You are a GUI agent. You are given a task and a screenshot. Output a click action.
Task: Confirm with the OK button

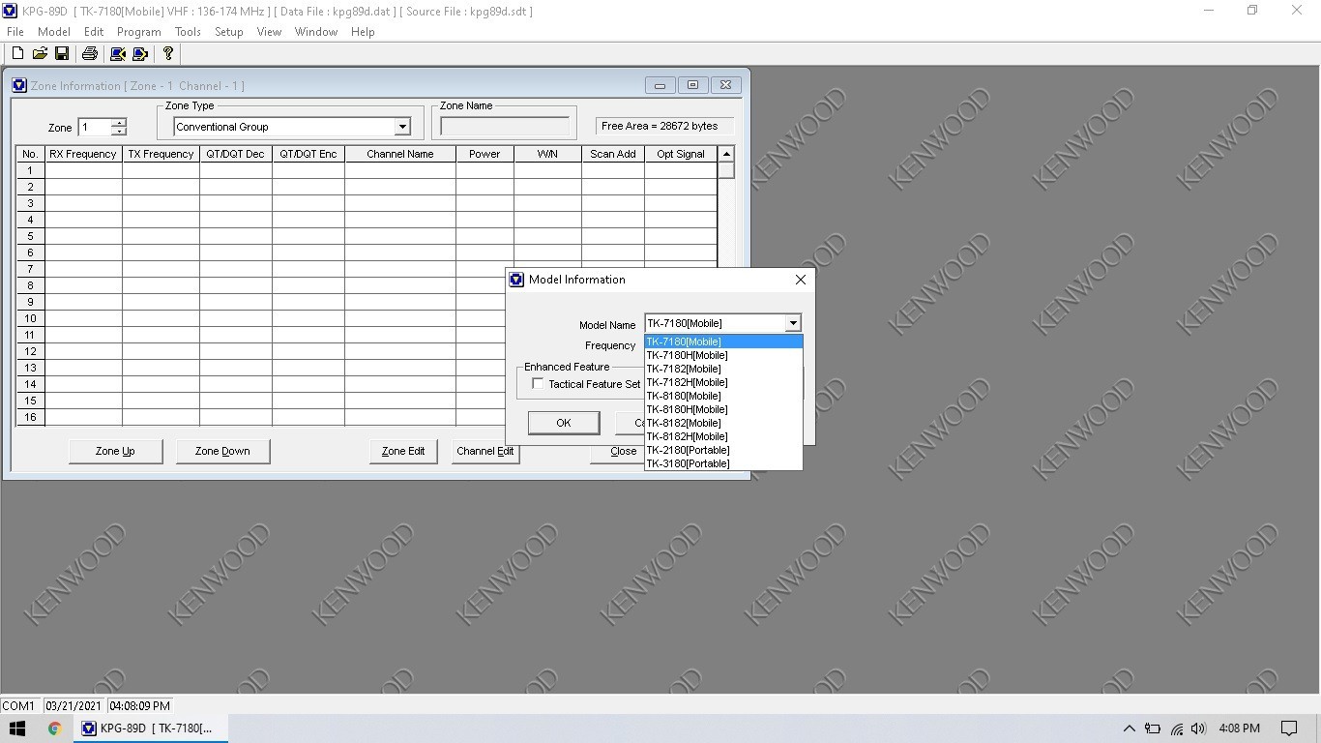(x=563, y=423)
